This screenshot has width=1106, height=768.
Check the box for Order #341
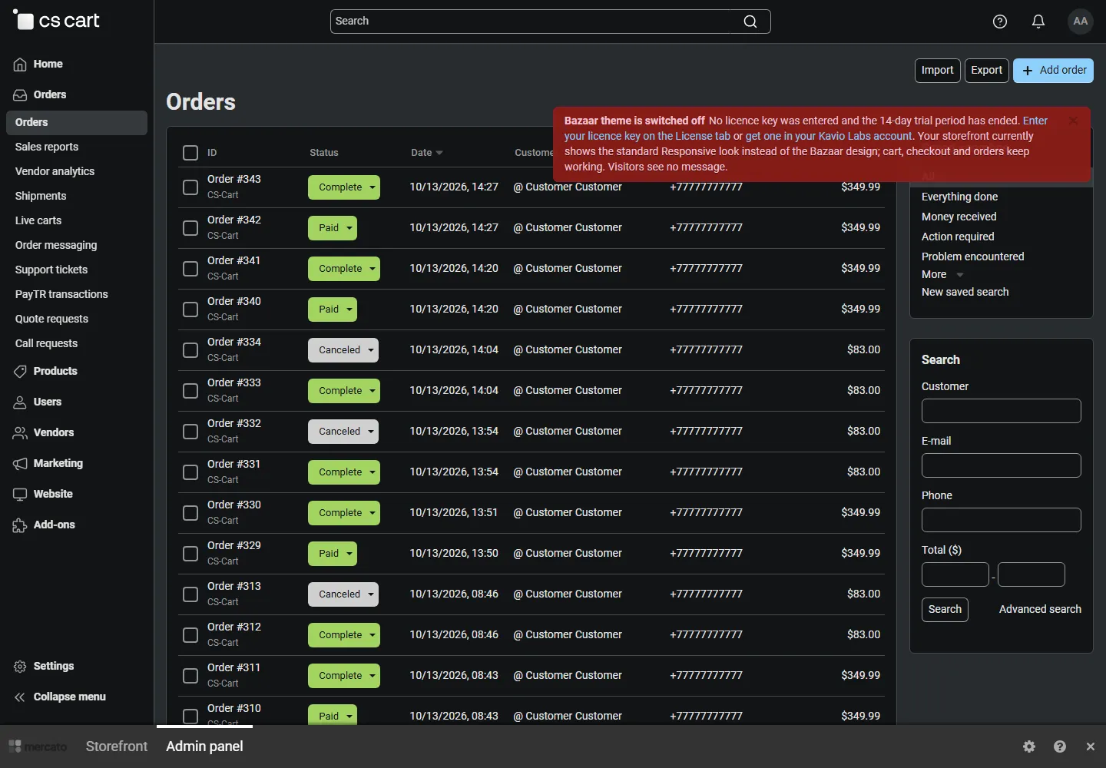[190, 269]
